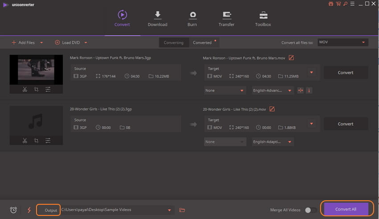Screen dimensions: 379x219
Task: Open the Burn tab
Action: [192, 19]
